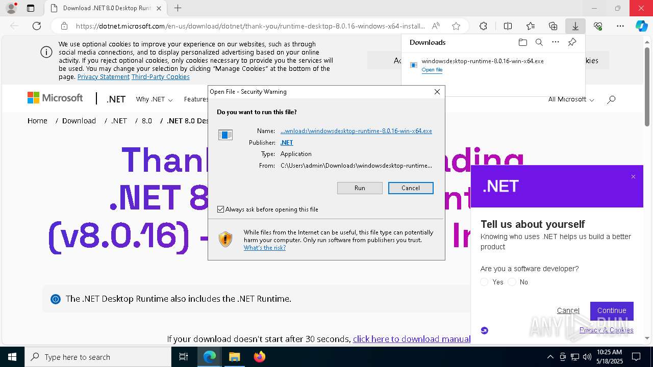Open Edge Settings and more menu

(620, 26)
